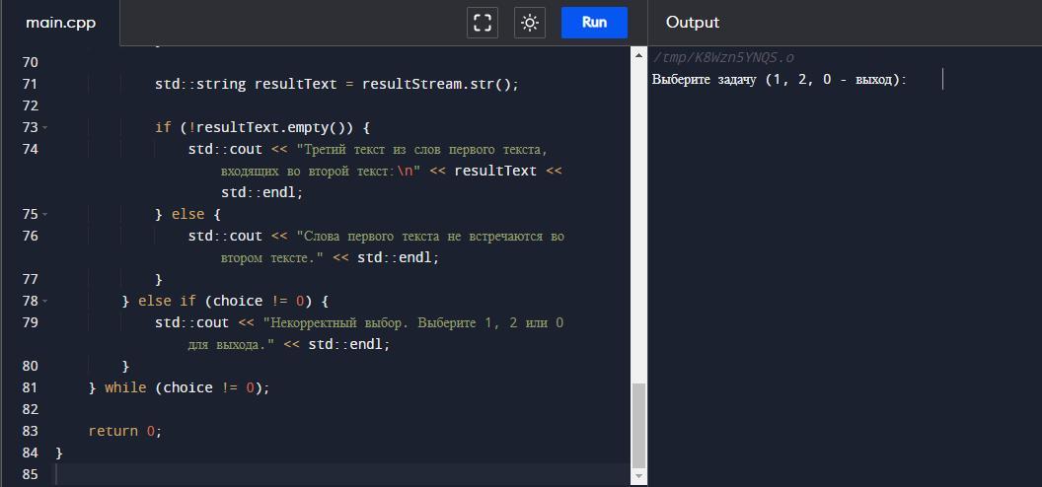Image resolution: width=1042 pixels, height=487 pixels.
Task: Click 'while (choice != 0);' code on line 81
Action: (x=187, y=387)
